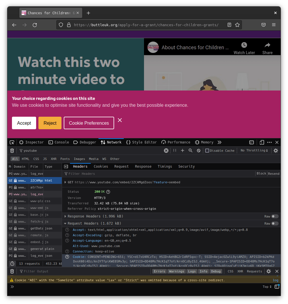
Task: Toggle Logs filter in console
Action: coord(192,272)
